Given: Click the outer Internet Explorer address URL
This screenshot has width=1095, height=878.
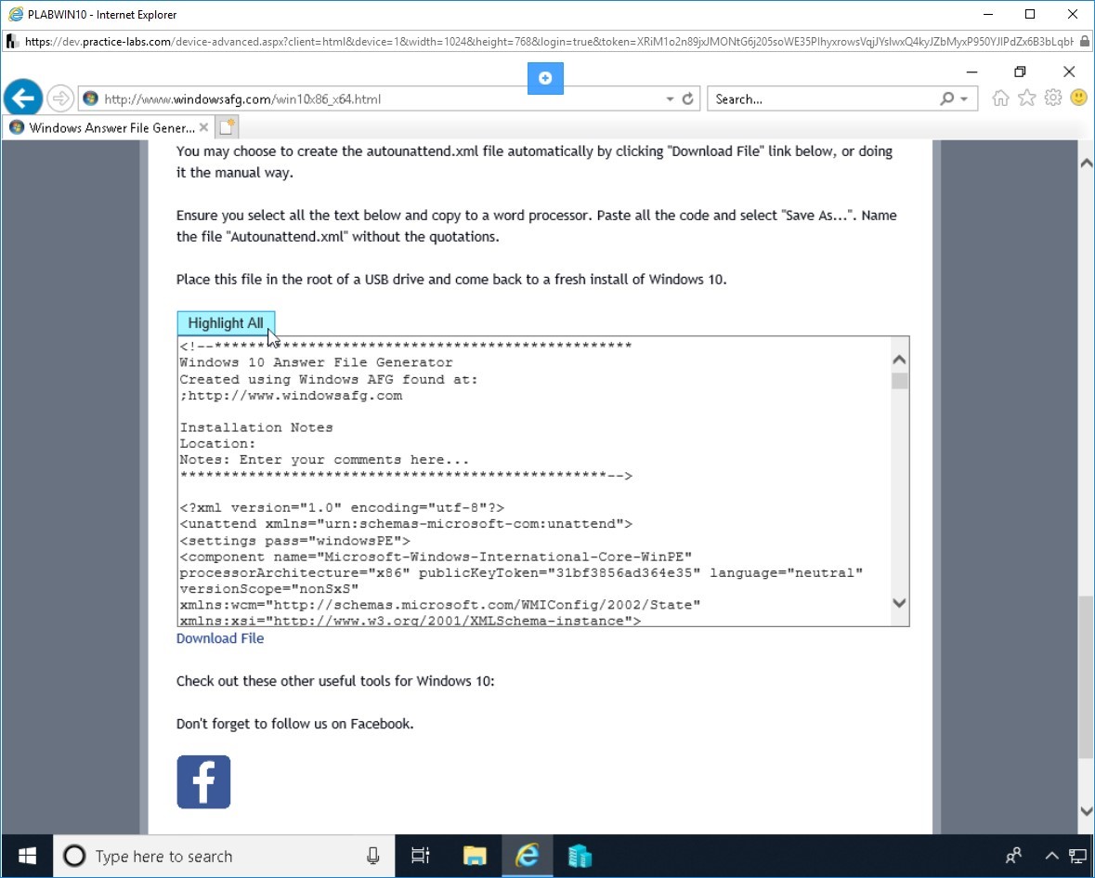Looking at the screenshot, I should pos(549,41).
